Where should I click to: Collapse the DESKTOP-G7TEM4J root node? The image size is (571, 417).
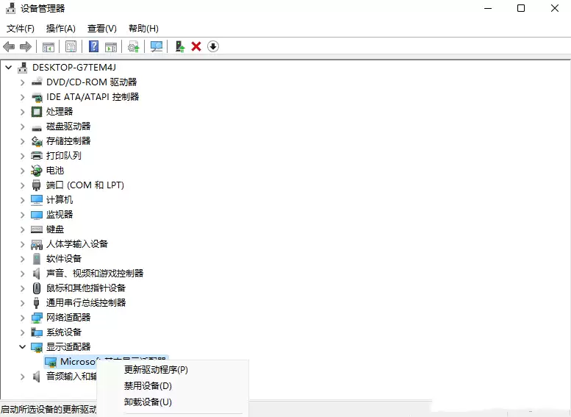coord(9,68)
